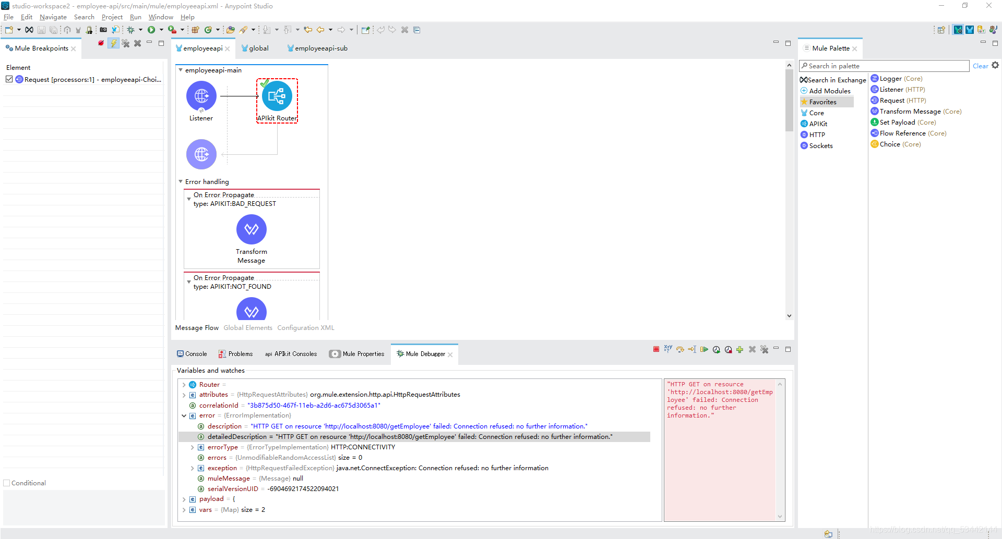Click the Resume execution icon
This screenshot has height=539, width=1002.
[704, 349]
